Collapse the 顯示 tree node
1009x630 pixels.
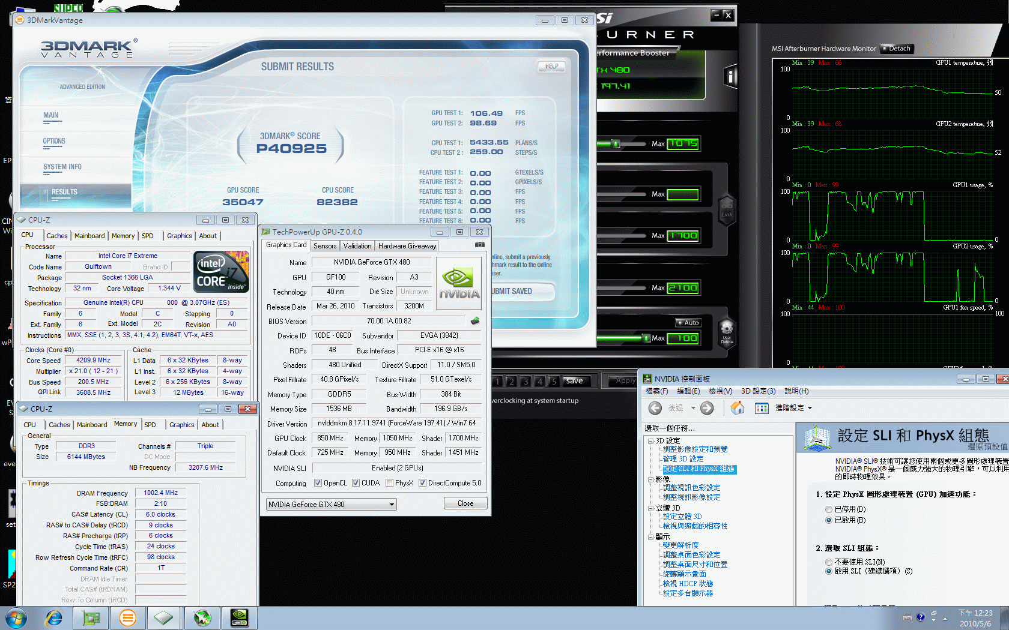click(x=651, y=537)
